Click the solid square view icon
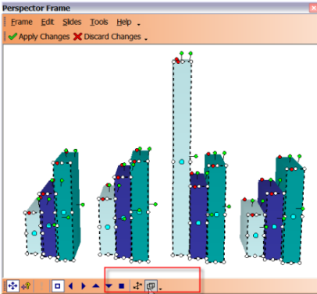Viewport: 317px width, 294px height. (121, 286)
